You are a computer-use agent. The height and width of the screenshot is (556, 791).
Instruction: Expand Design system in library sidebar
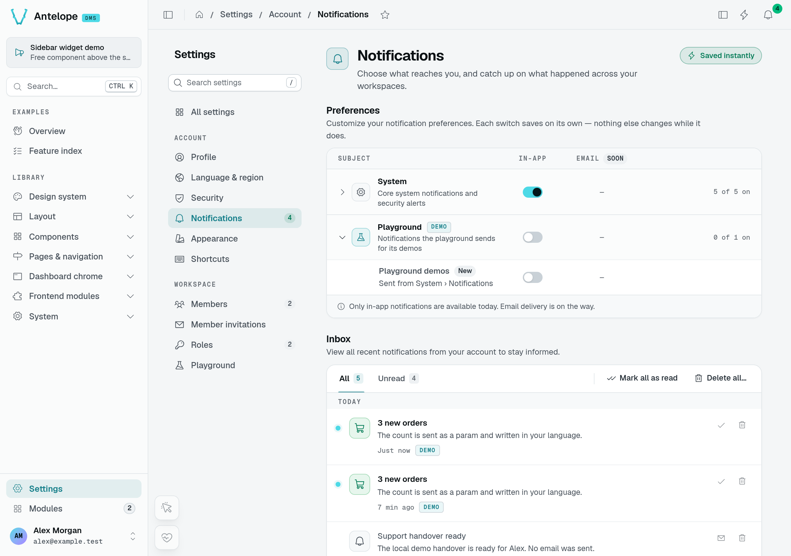74,196
